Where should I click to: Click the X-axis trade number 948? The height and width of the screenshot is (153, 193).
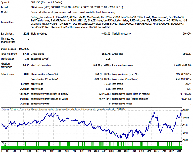coord(89,151)
